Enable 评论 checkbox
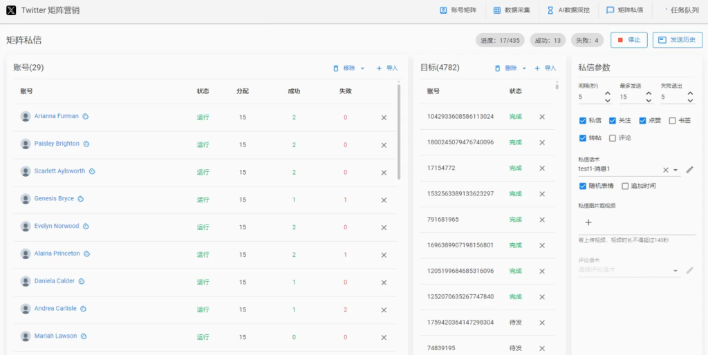708x355 pixels. pyautogui.click(x=613, y=138)
